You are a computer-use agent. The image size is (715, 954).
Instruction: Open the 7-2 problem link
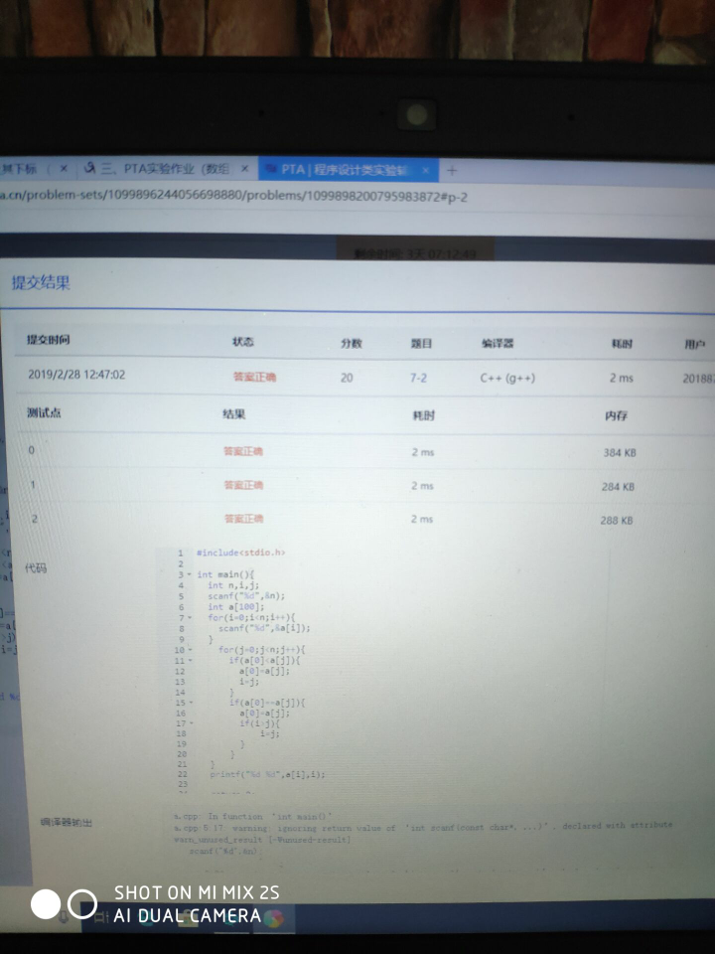pos(418,378)
